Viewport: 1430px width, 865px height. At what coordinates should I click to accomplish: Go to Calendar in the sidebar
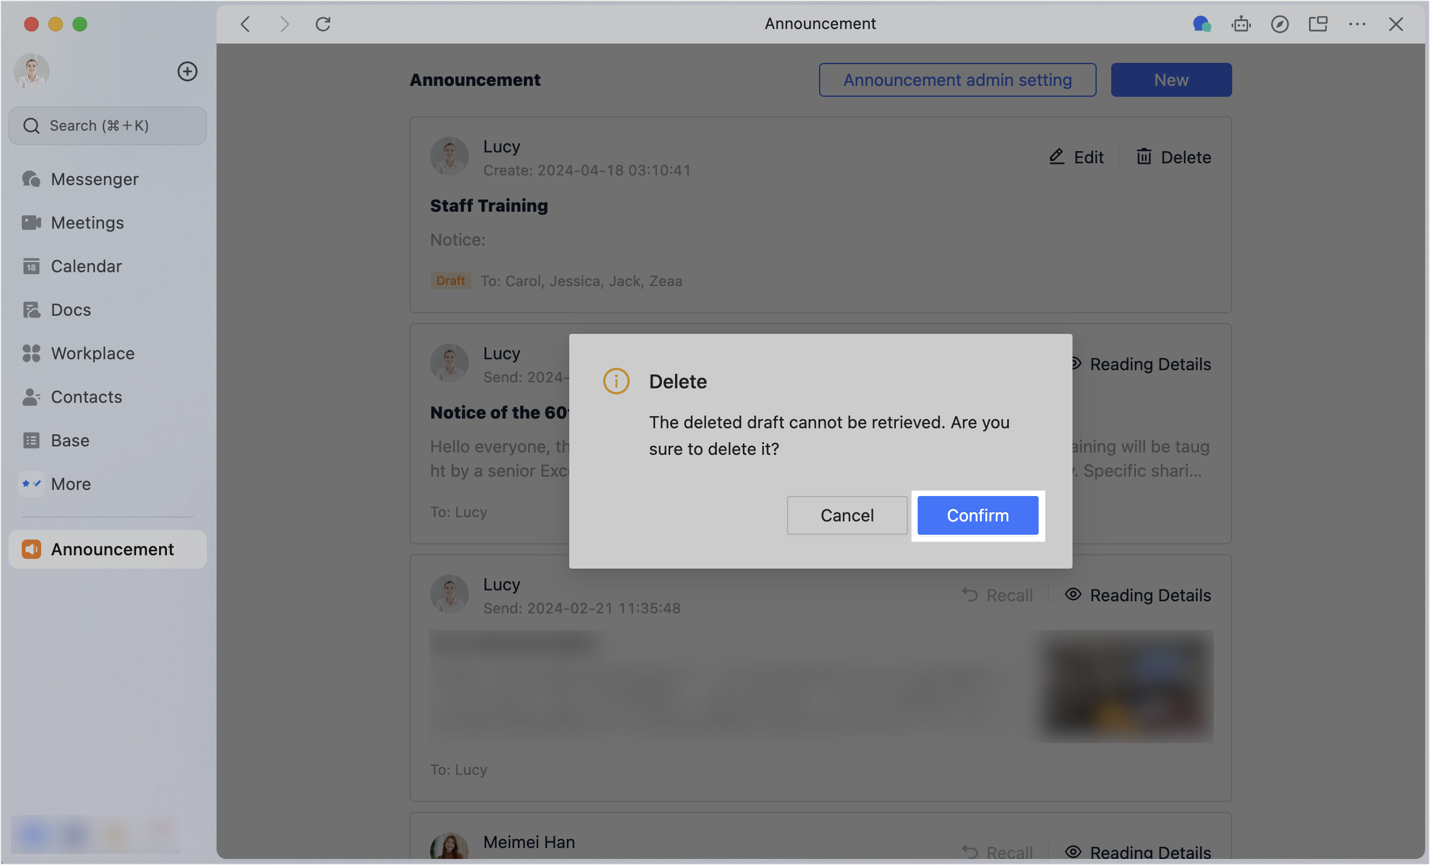(86, 266)
